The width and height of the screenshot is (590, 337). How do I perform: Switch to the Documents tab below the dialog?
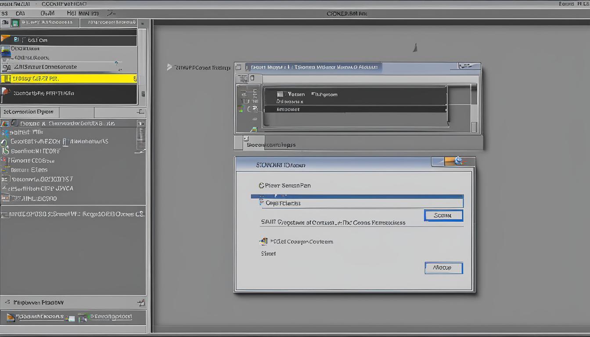(x=255, y=144)
